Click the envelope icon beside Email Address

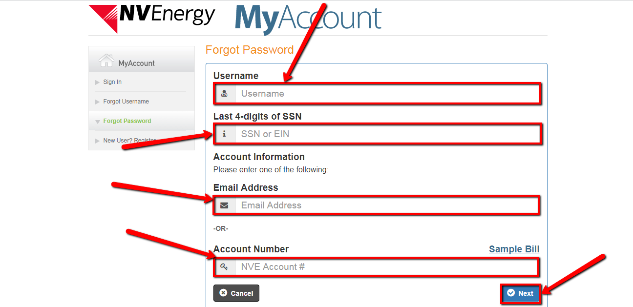[x=225, y=205]
